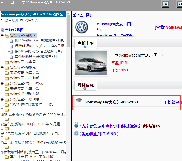This screenshot has width=182, height=161.
Task: Click the header Volkswagen(大众)-ID.5-2021- 线路图
Action: click(x=33, y=14)
